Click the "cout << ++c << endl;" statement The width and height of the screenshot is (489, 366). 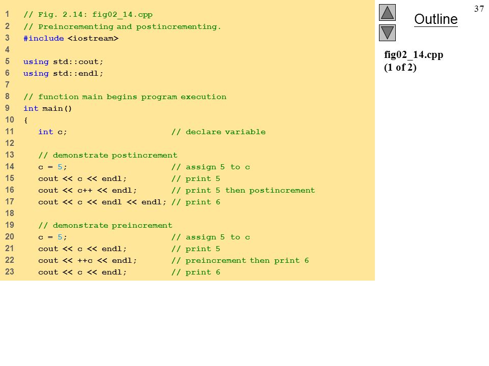click(x=87, y=260)
